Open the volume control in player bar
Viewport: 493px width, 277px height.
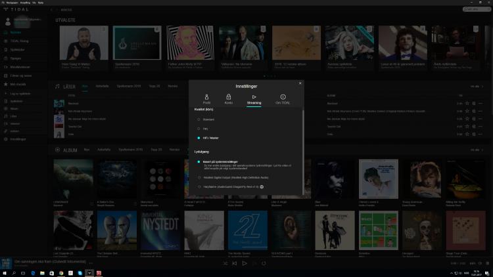click(480, 263)
